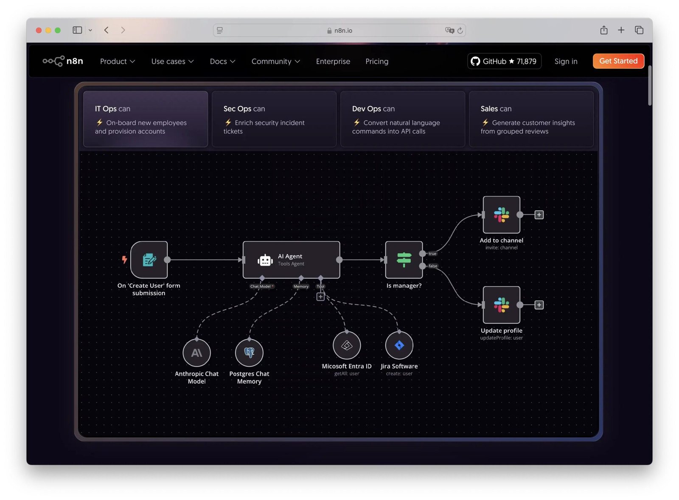Switch to the Sec Ops tab
This screenshot has height=500, width=679.
point(274,119)
